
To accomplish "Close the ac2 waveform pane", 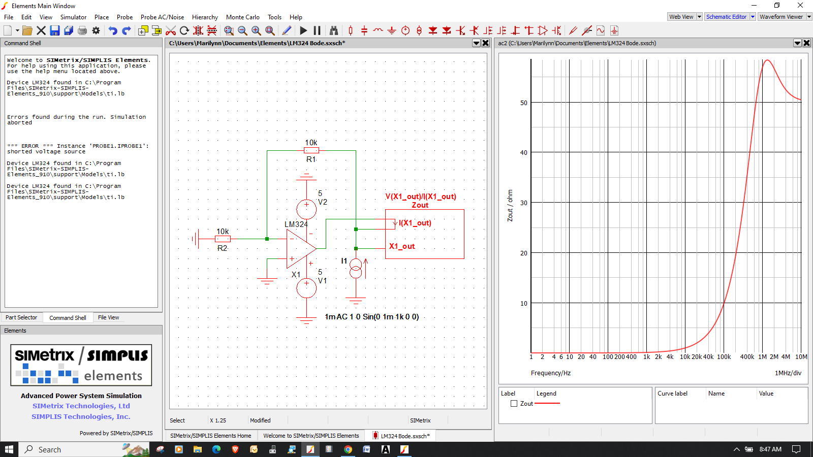I will pos(807,43).
